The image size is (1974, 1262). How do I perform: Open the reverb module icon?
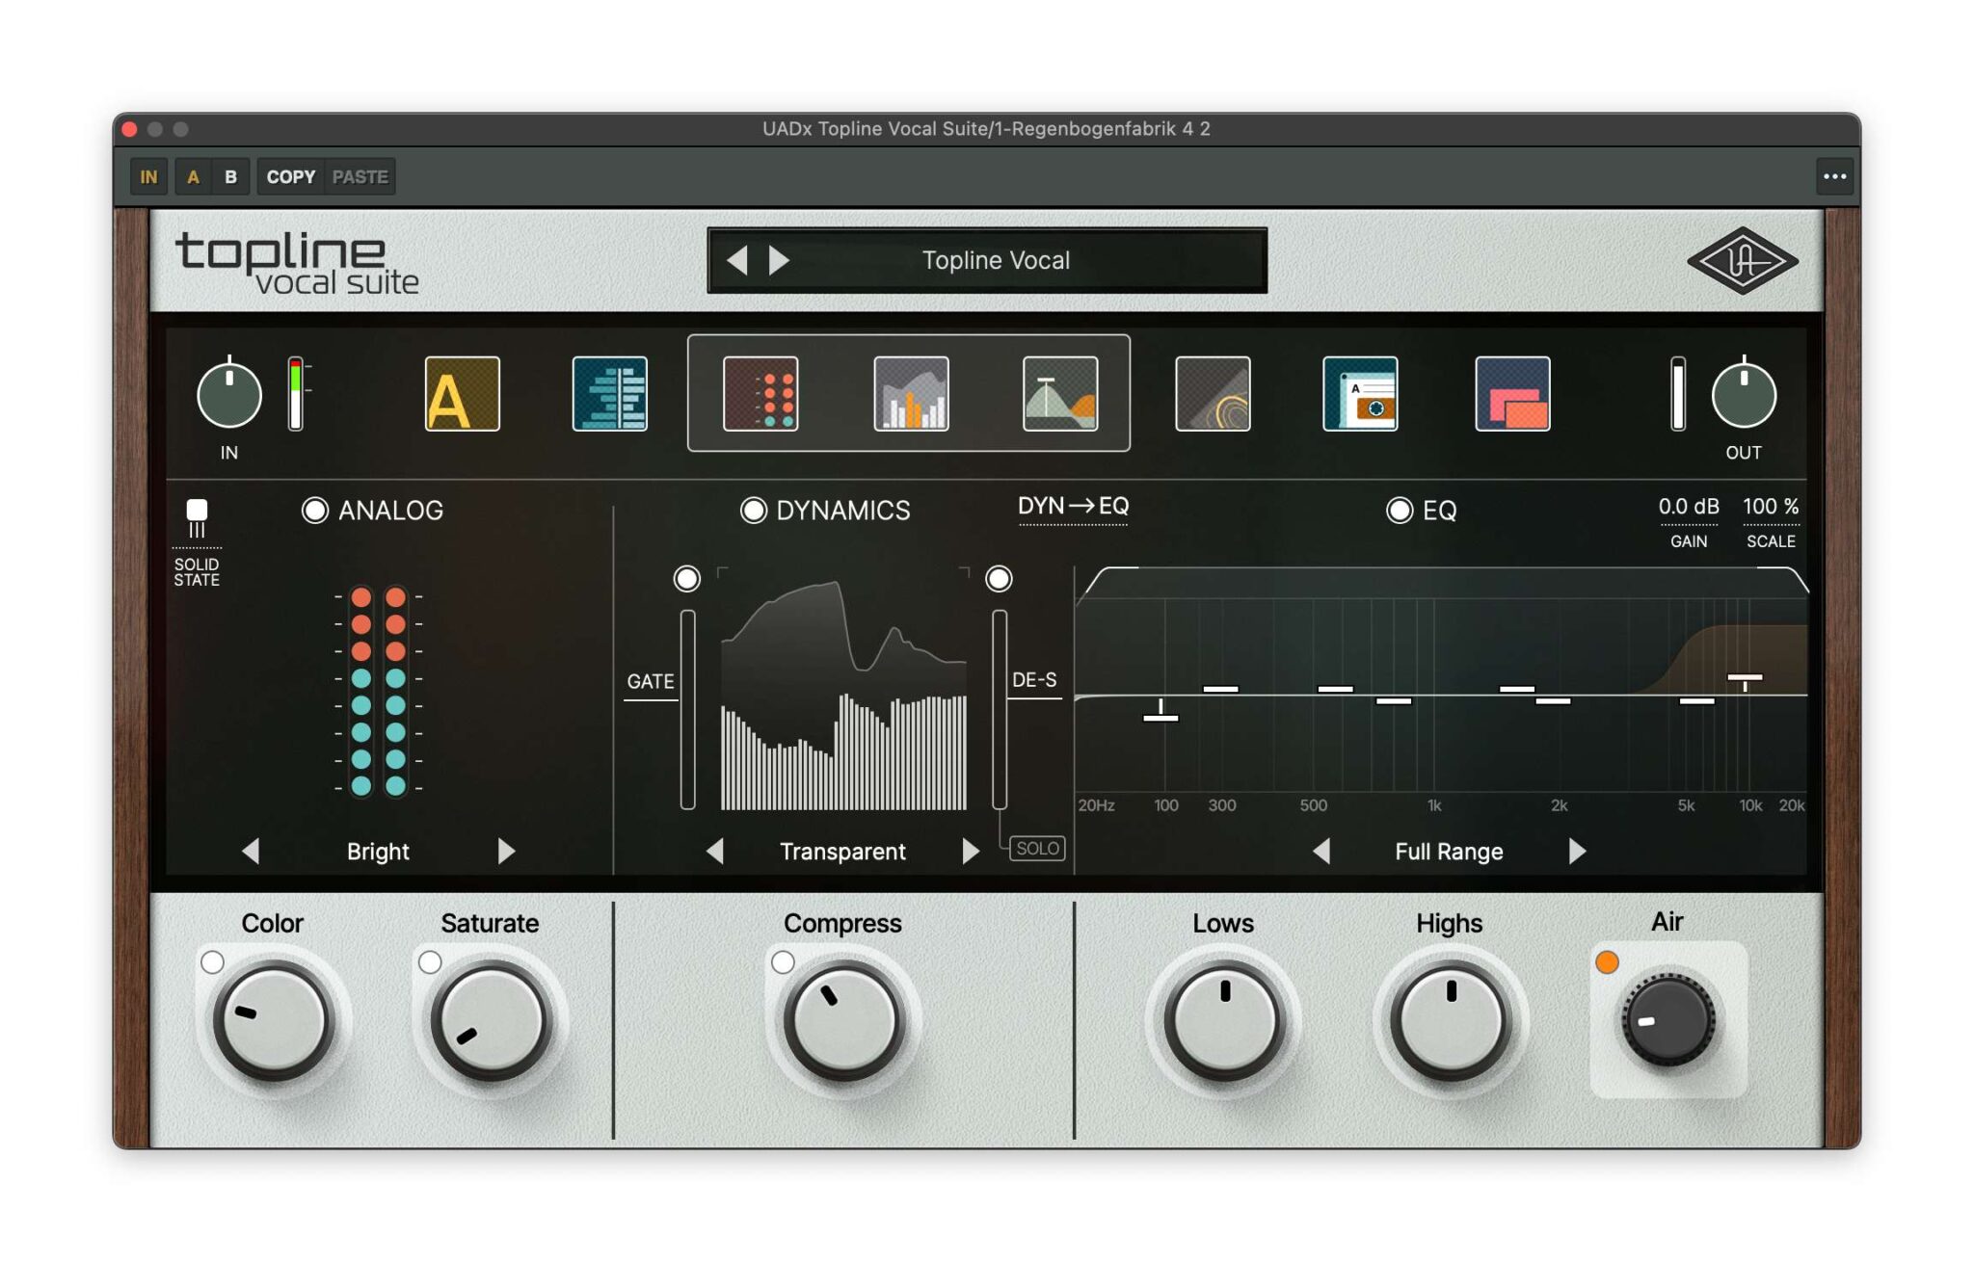click(1213, 395)
